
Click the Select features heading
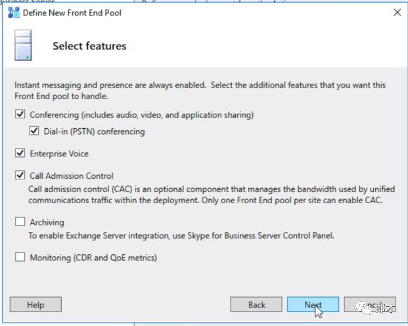[89, 46]
